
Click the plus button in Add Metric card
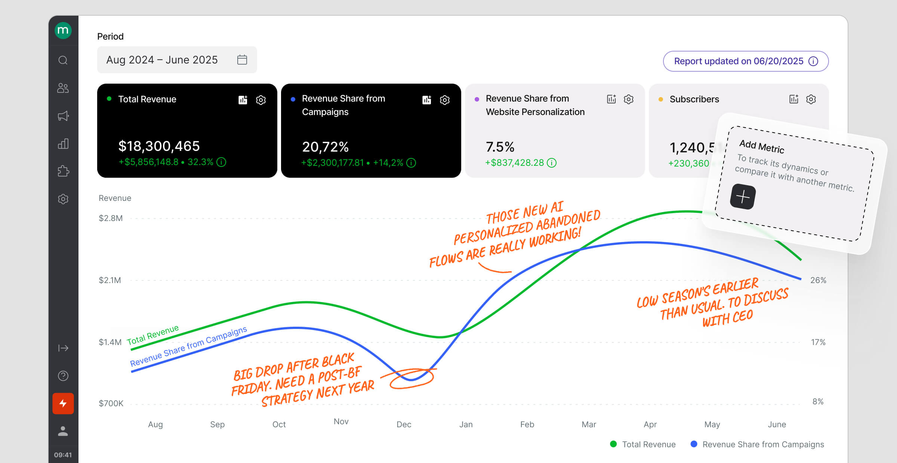pos(743,196)
